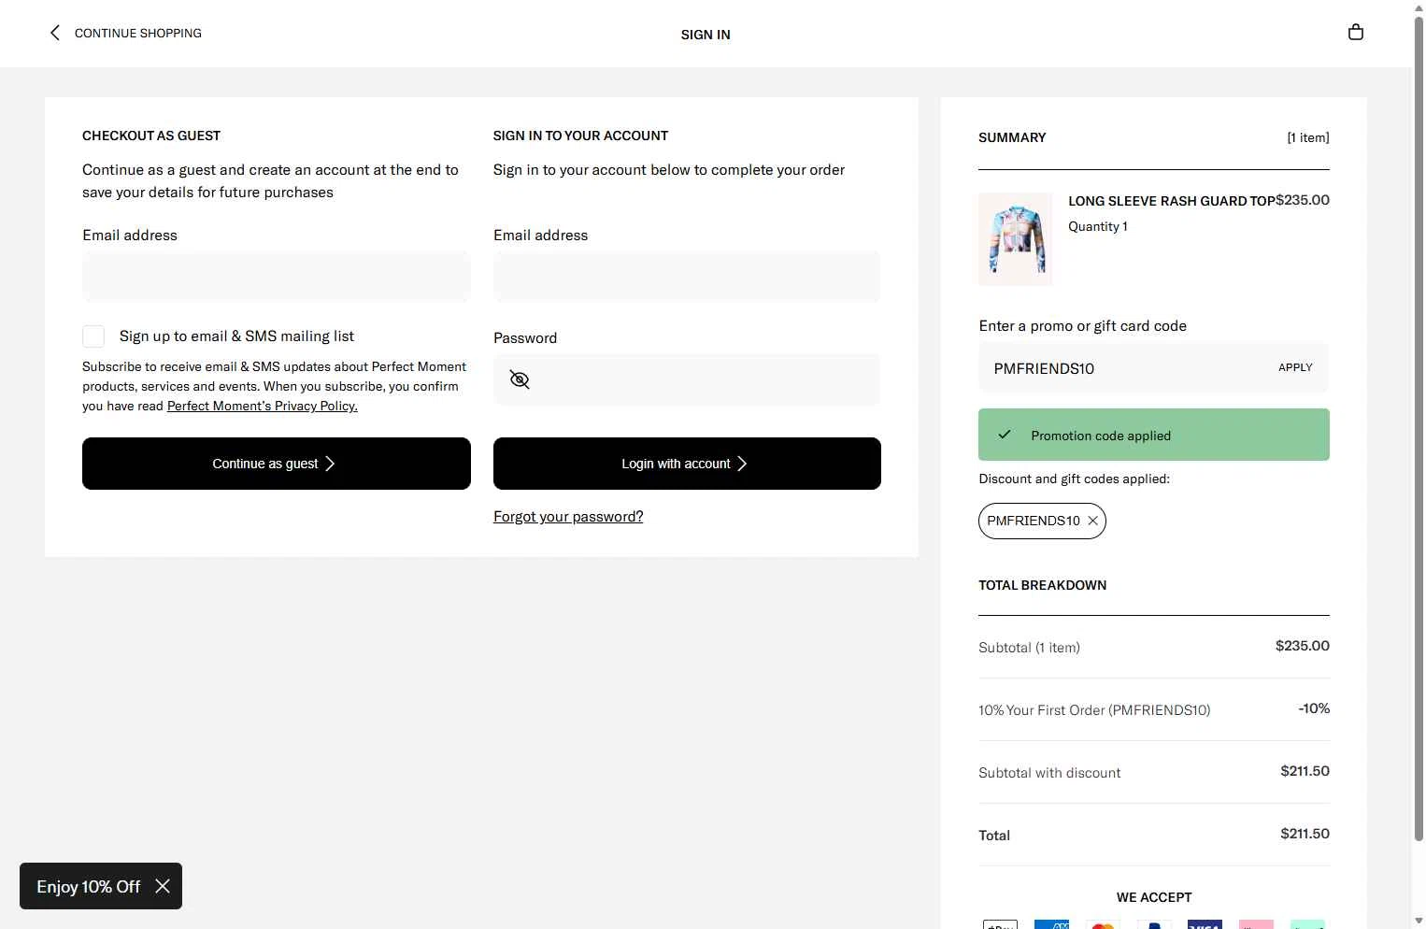
Task: Toggle password visibility eye icon
Action: [520, 379]
